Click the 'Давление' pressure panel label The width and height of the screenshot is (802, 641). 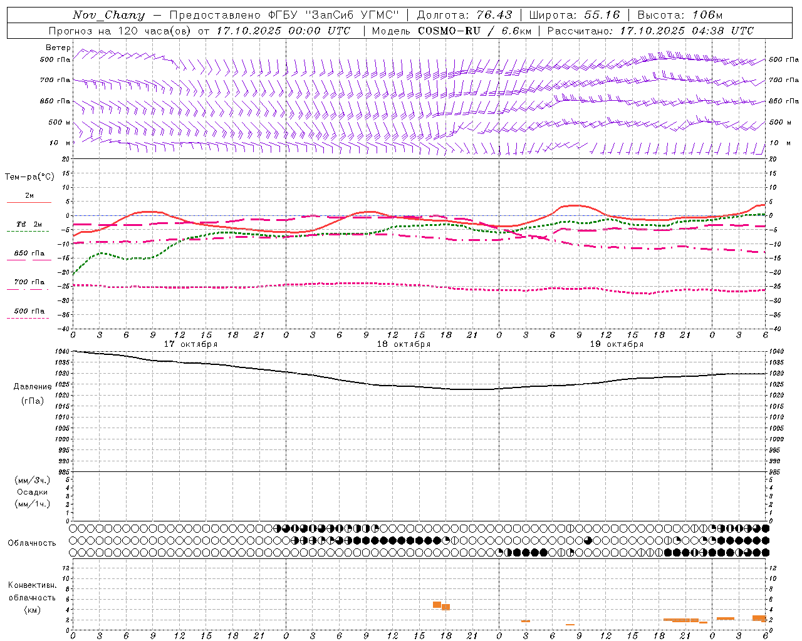click(x=33, y=387)
